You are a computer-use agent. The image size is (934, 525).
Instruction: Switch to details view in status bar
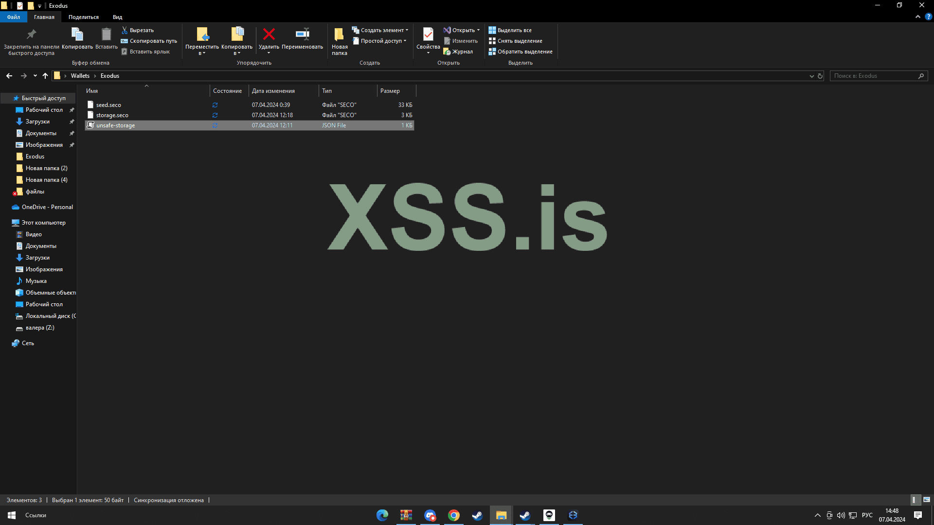click(x=914, y=500)
